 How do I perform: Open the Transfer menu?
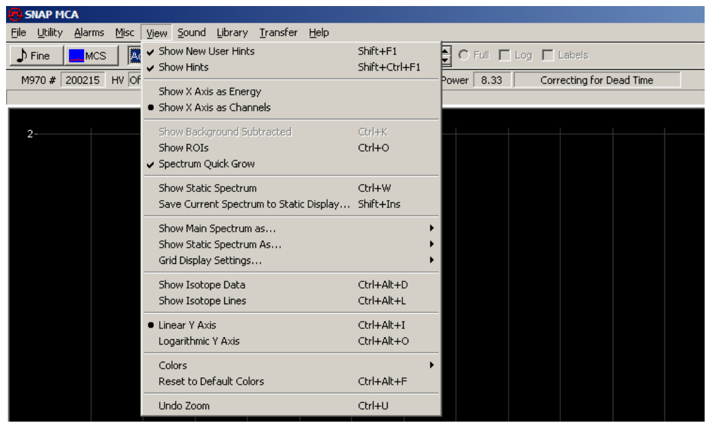[x=279, y=33]
